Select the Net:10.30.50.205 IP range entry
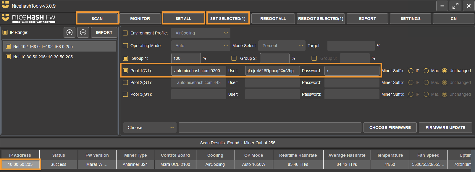 coord(43,57)
